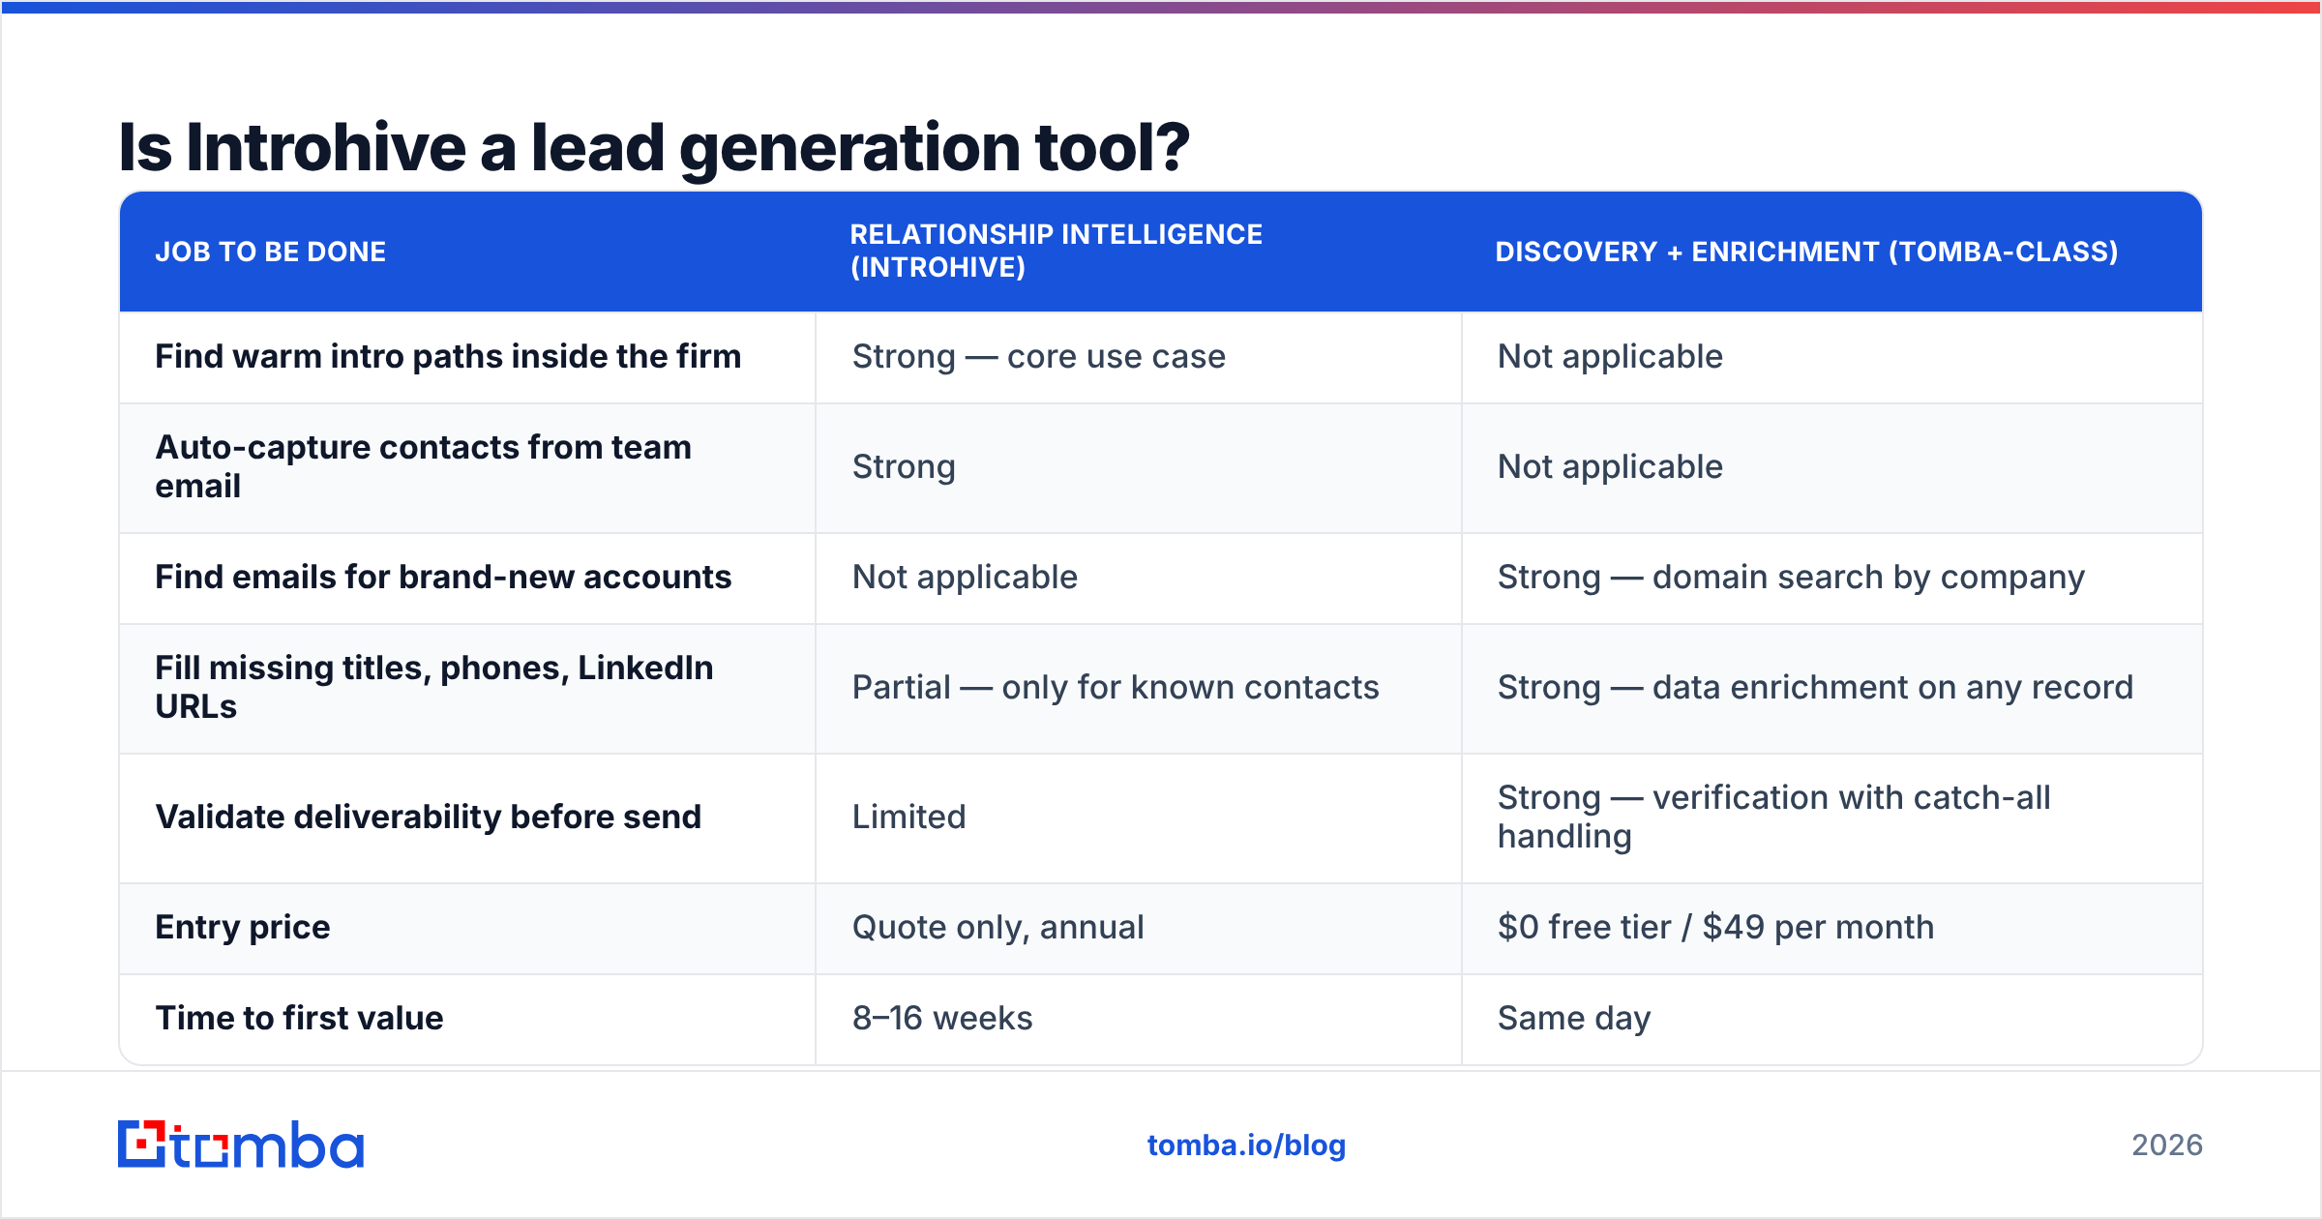Click 'Find emails for brand-new accounts'

[443, 577]
